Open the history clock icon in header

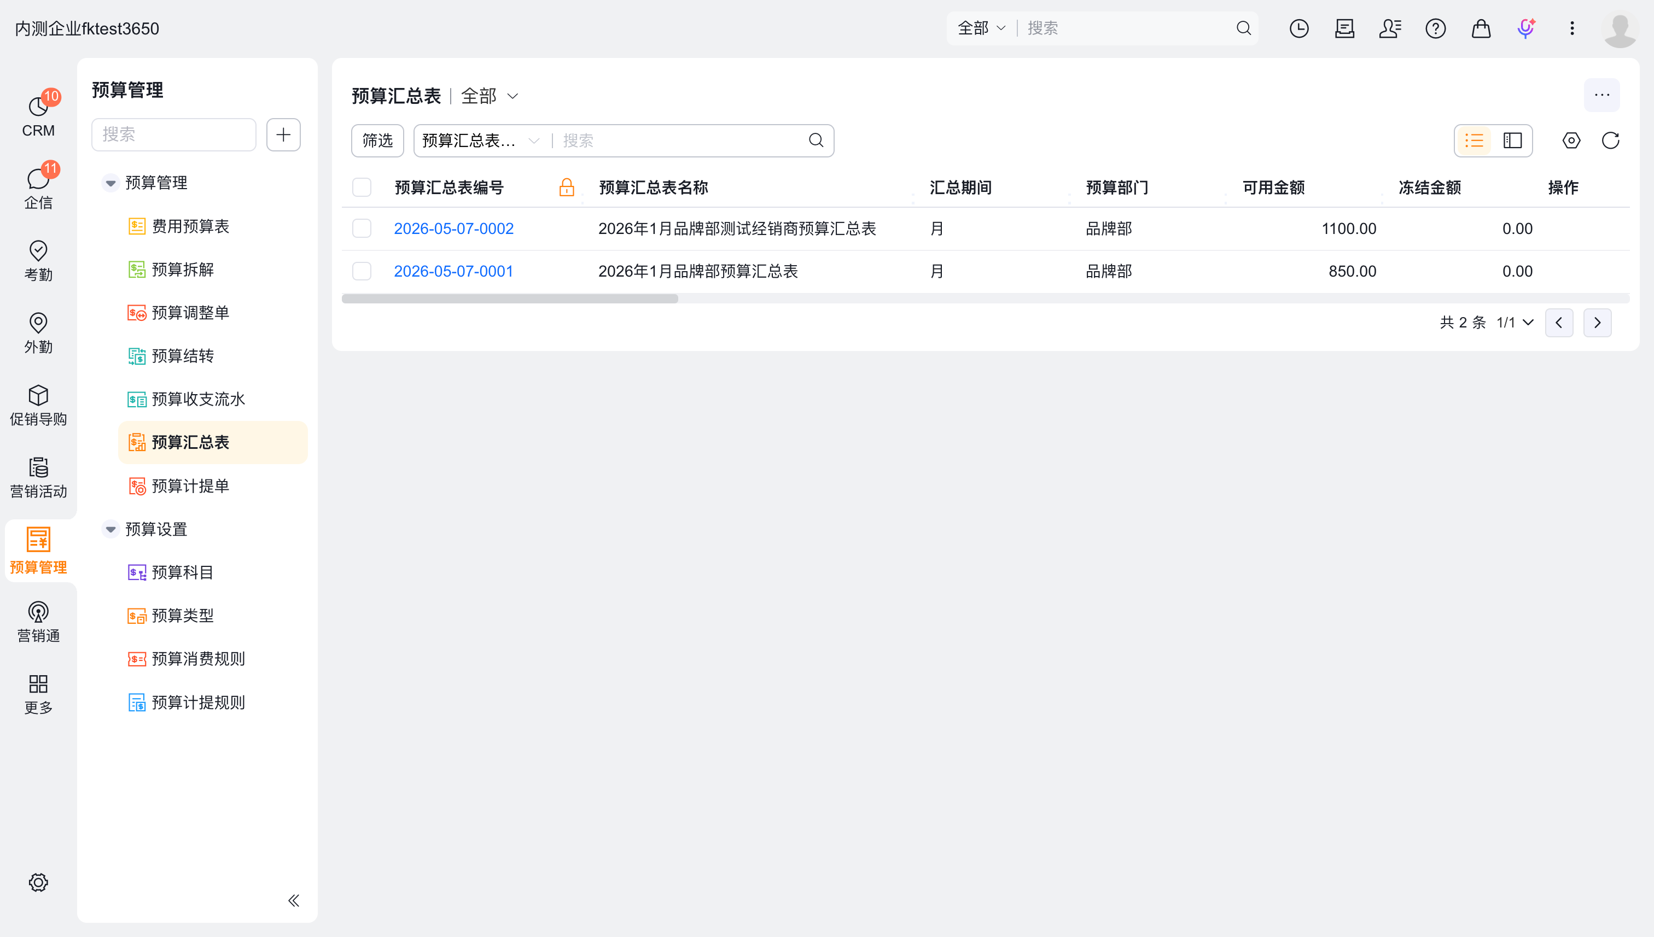click(1298, 28)
